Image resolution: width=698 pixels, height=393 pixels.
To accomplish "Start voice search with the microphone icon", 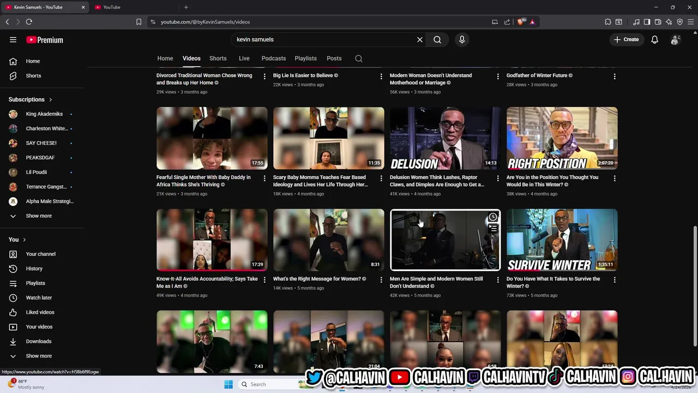I will coord(462,39).
